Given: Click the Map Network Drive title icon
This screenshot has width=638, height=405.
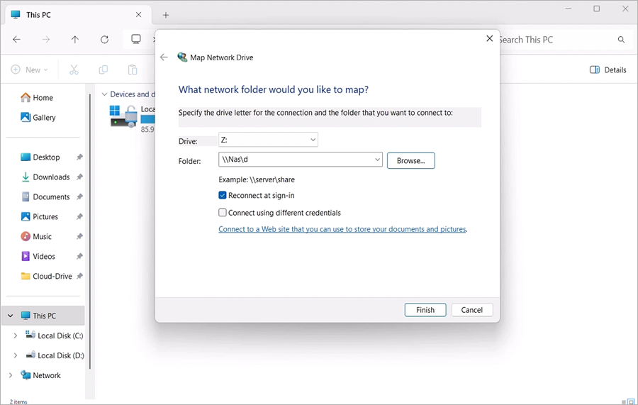Looking at the screenshot, I should tap(182, 57).
